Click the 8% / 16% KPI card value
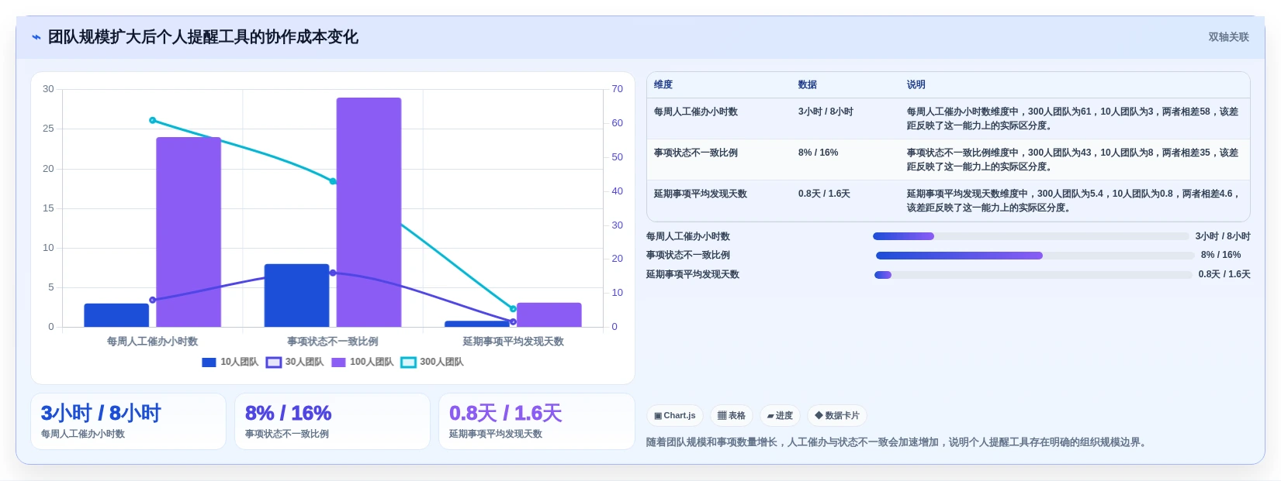 click(x=288, y=413)
